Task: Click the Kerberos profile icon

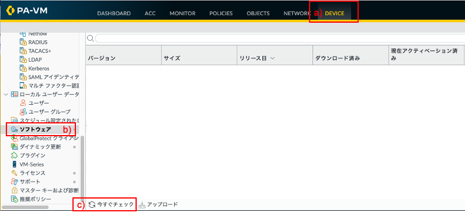Action: 23,68
